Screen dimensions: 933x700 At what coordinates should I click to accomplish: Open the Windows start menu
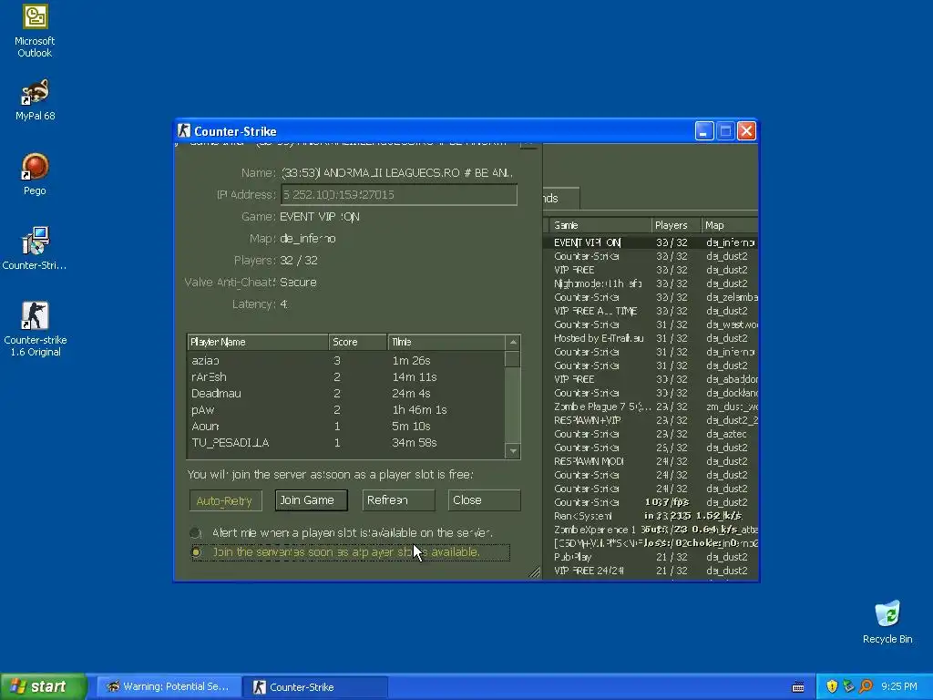tap(43, 686)
